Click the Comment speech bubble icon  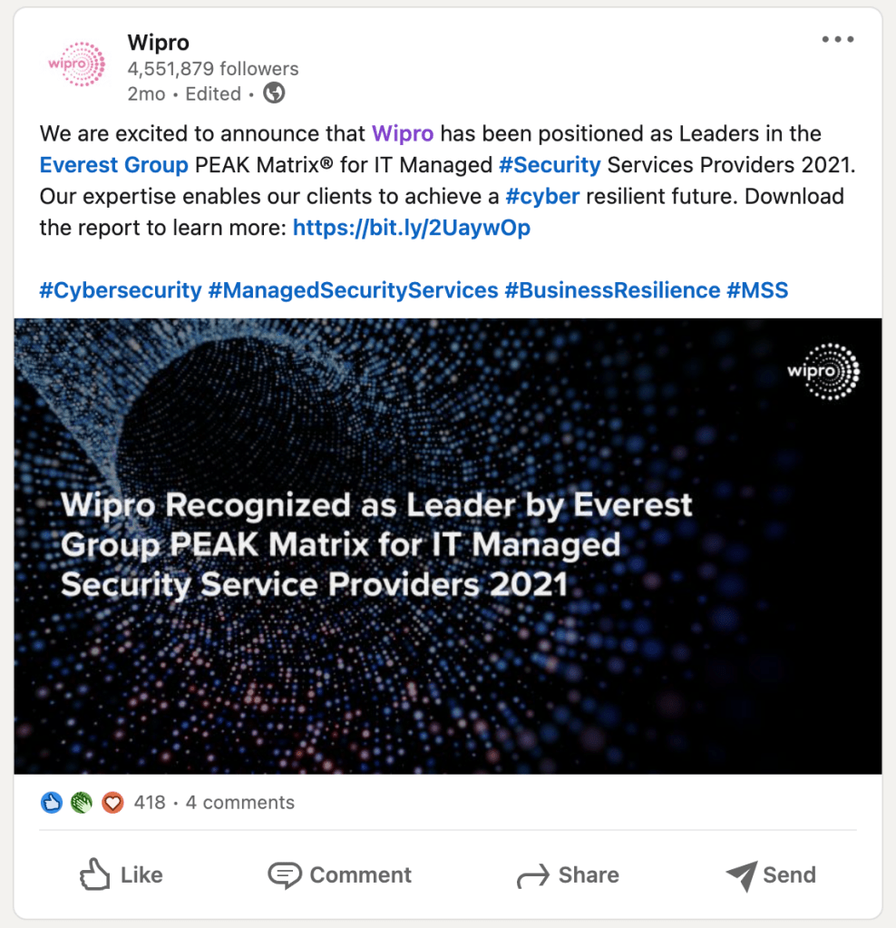pos(284,875)
